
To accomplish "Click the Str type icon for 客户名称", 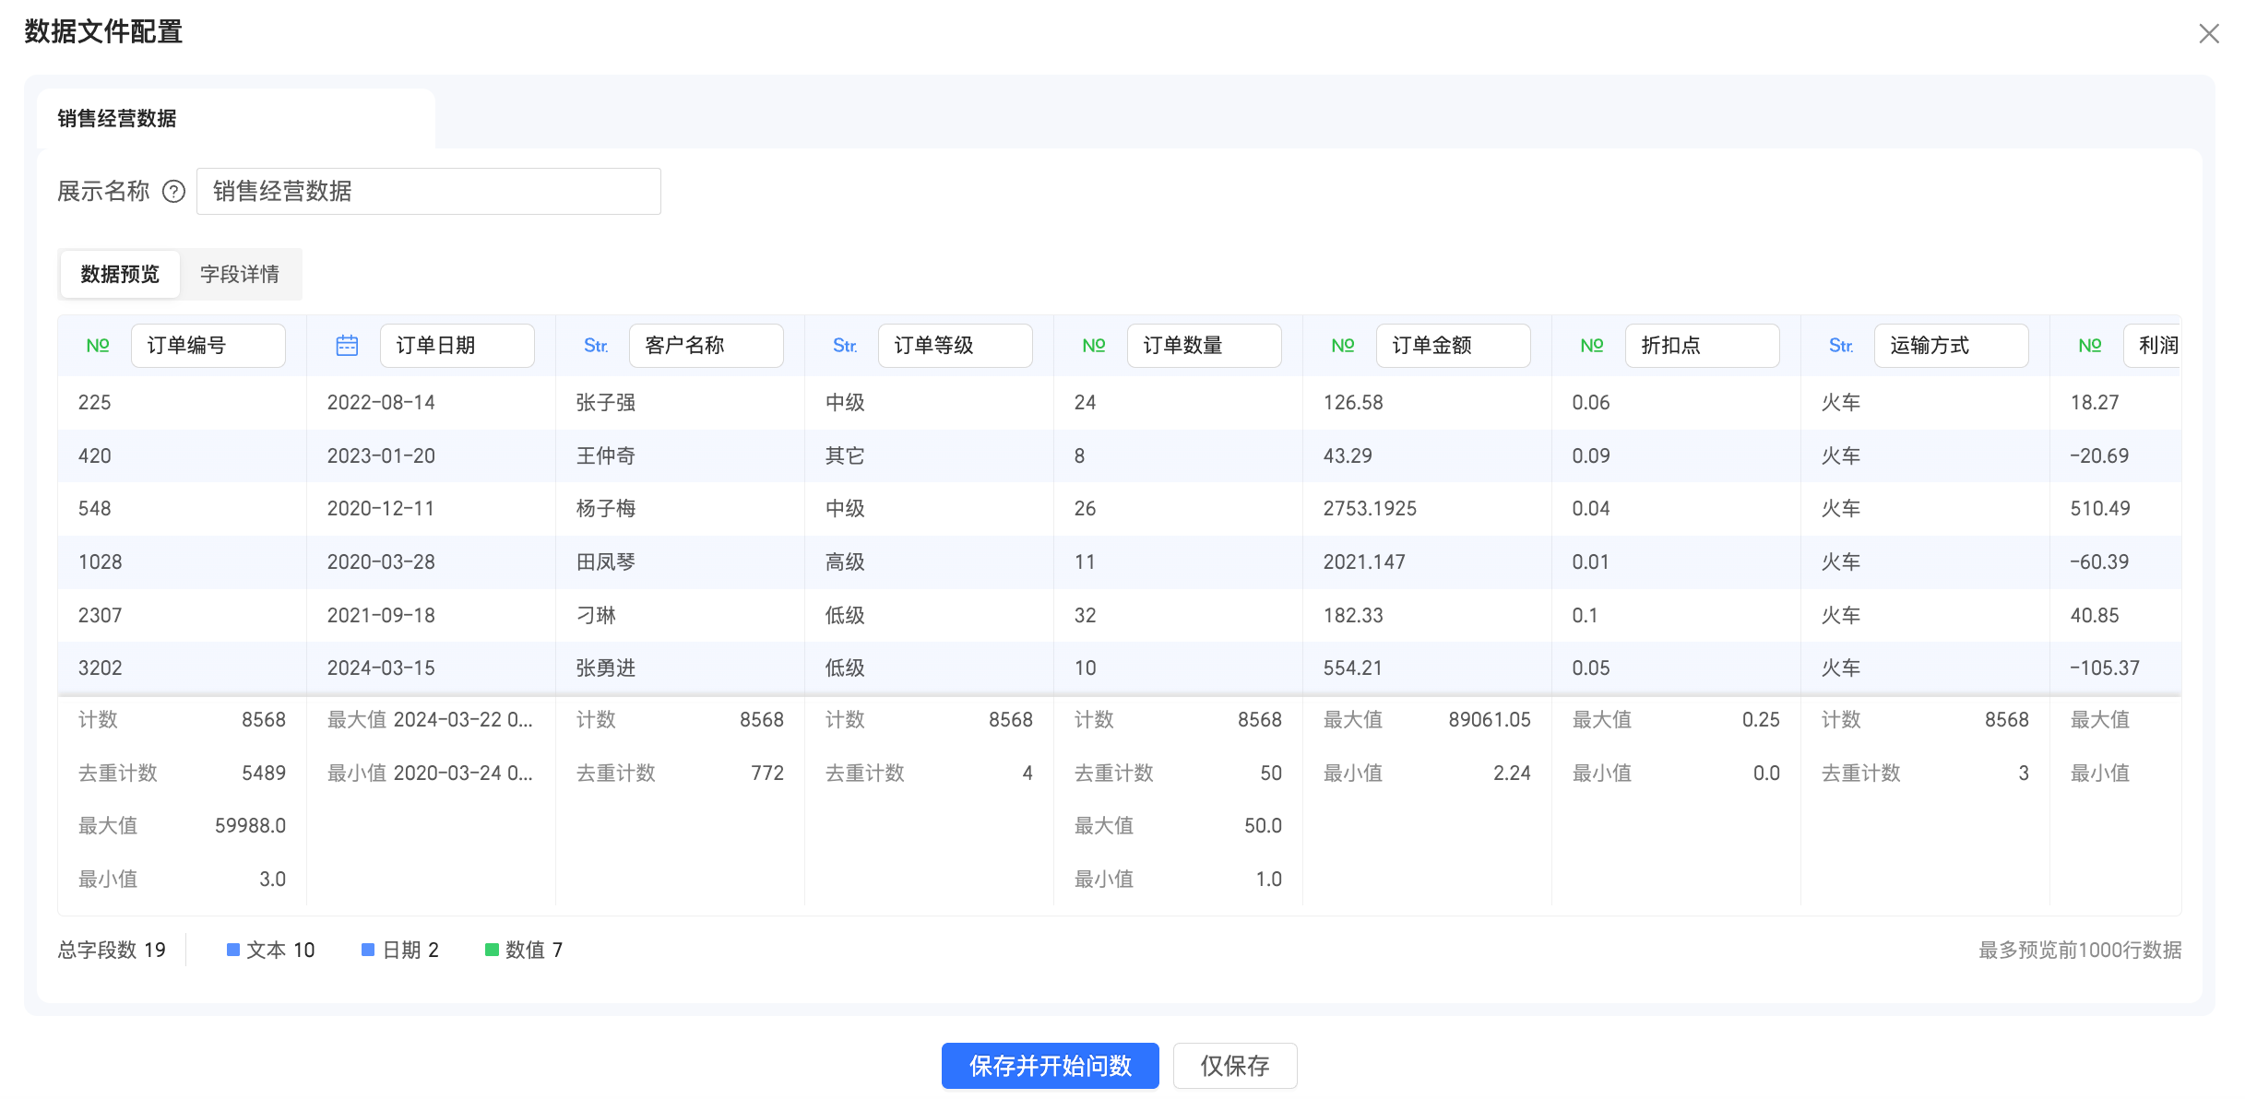I will point(596,346).
